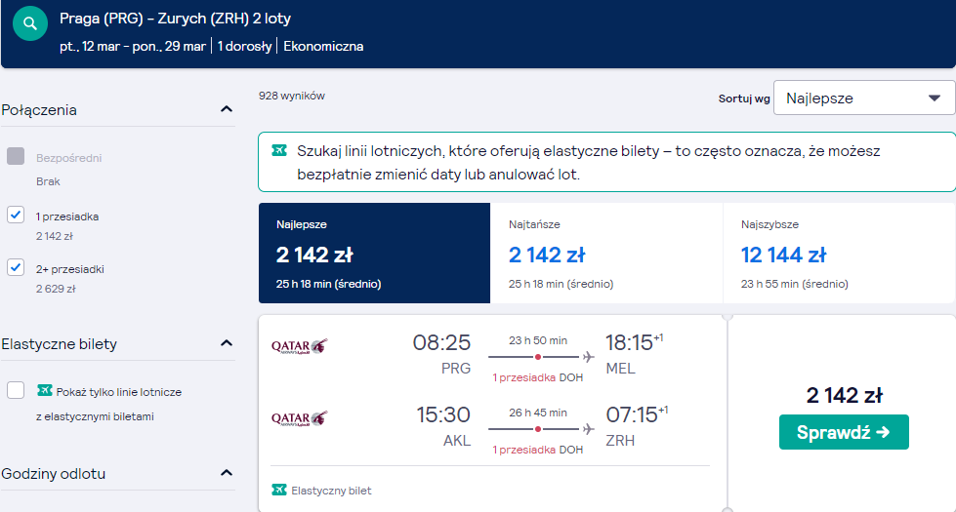956x512 pixels.
Task: Switch to the Najtańsze tab
Action: [x=606, y=254]
